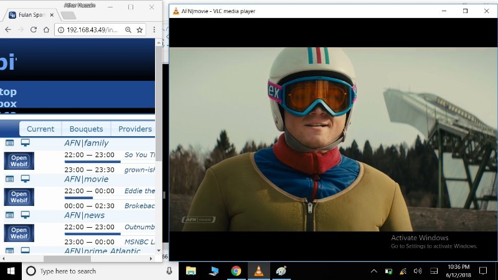Click Open Webif picon for AFN|news

point(19,233)
